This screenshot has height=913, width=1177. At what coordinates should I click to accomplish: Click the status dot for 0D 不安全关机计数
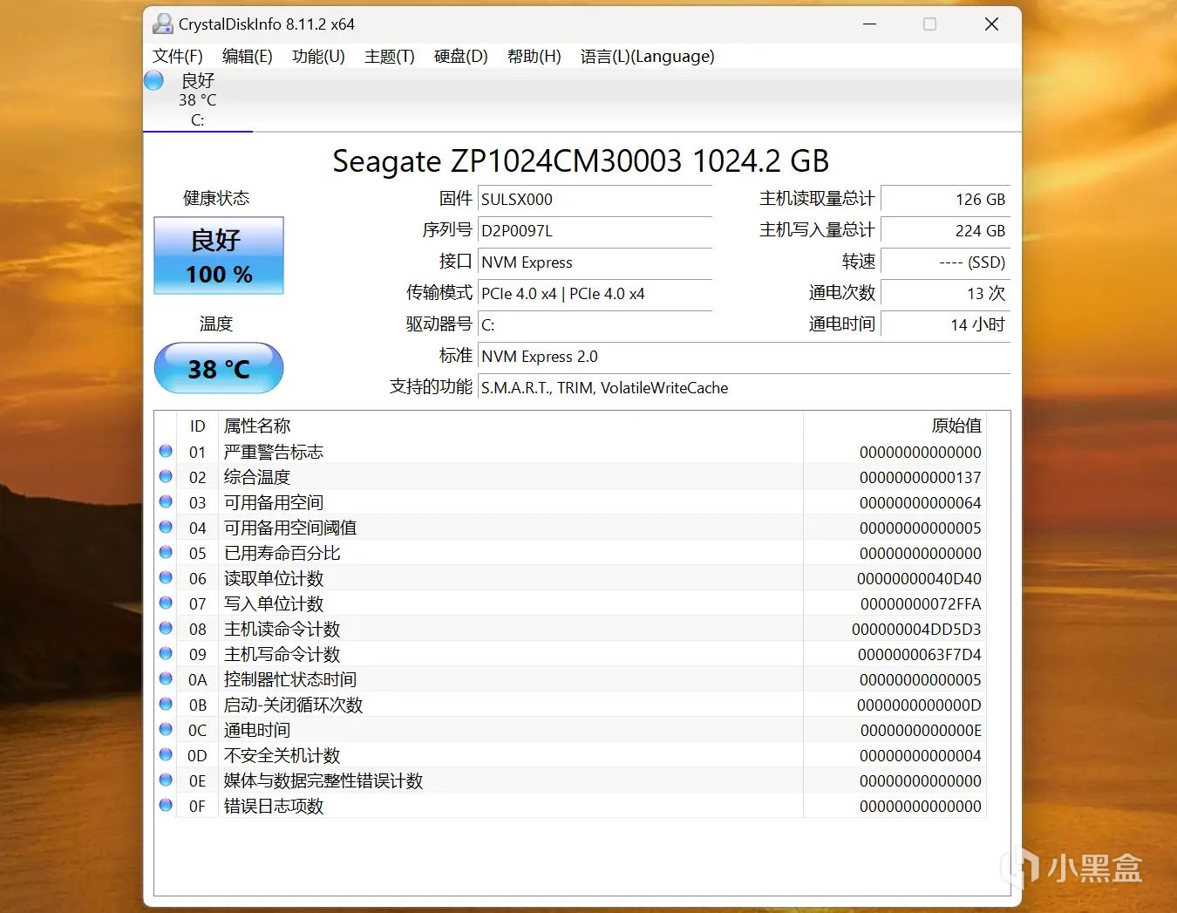coord(166,755)
